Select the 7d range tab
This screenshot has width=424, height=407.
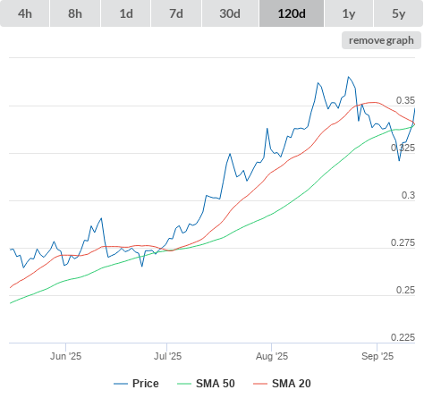coord(176,13)
